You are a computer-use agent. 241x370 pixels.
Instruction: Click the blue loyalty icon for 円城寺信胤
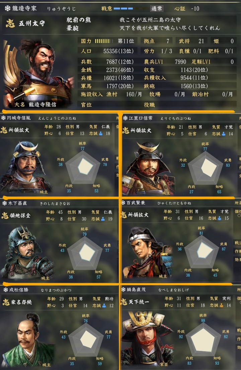click(101, 134)
